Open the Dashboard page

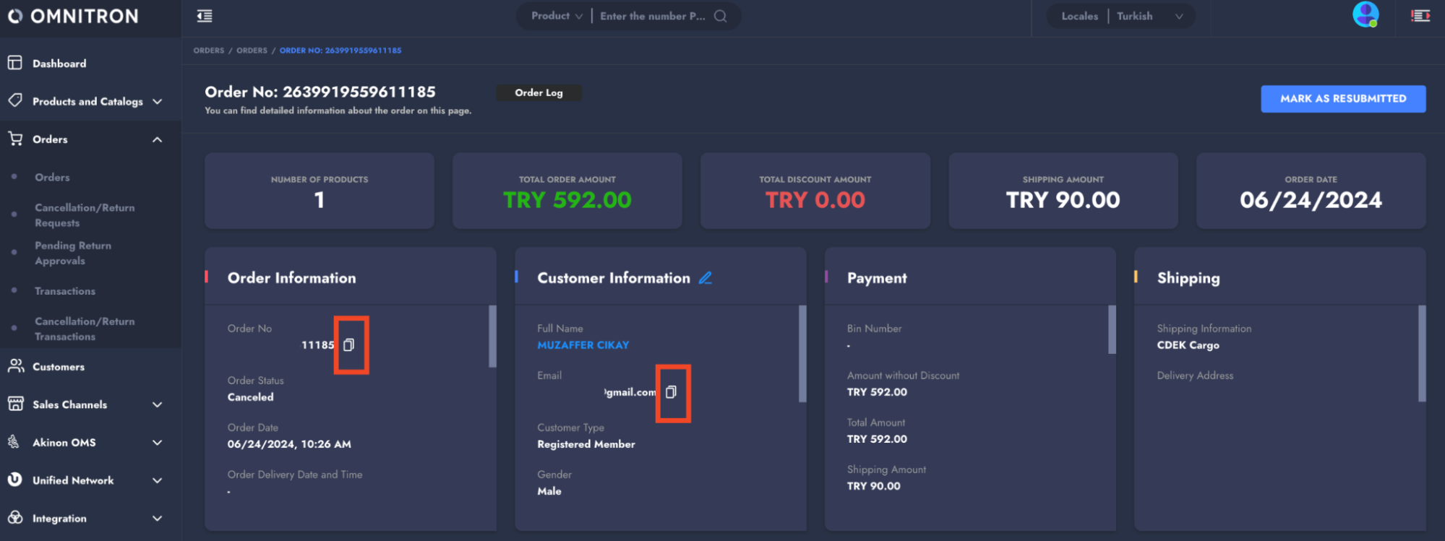59,64
